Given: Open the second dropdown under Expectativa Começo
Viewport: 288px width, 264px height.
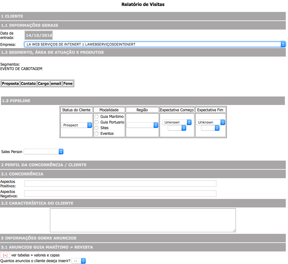Looking at the screenshot, I should click(x=177, y=128).
